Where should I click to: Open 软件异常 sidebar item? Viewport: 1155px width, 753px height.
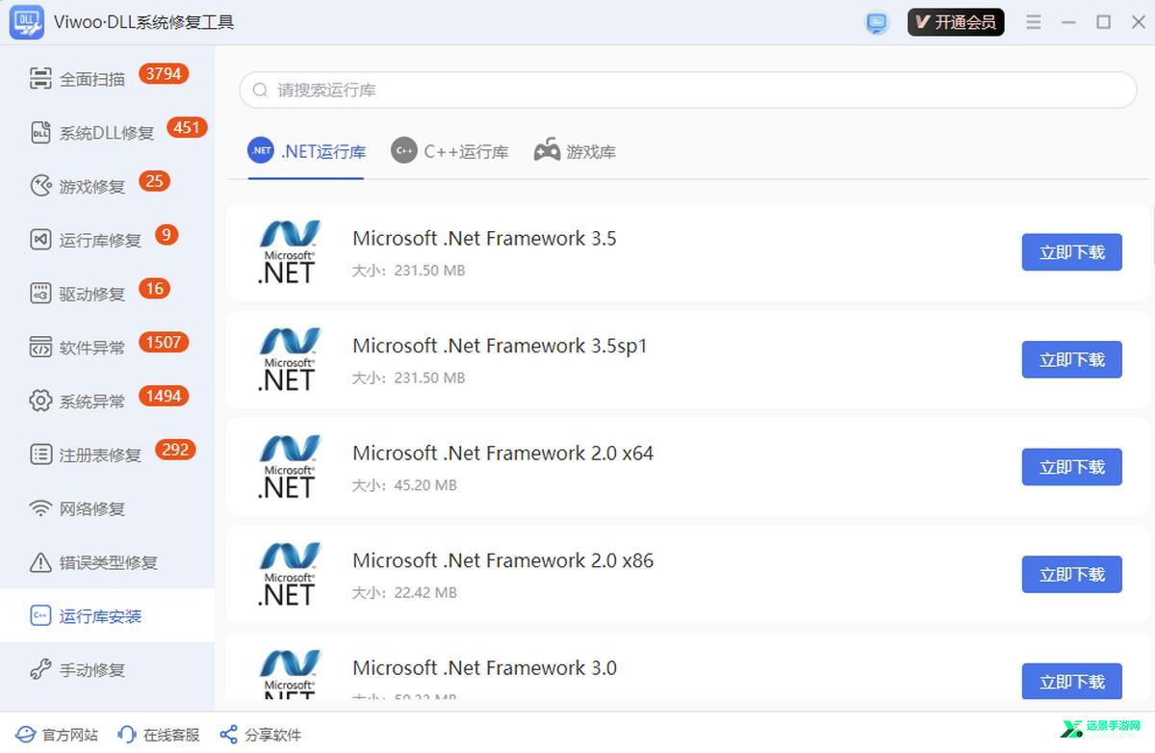pyautogui.click(x=107, y=348)
